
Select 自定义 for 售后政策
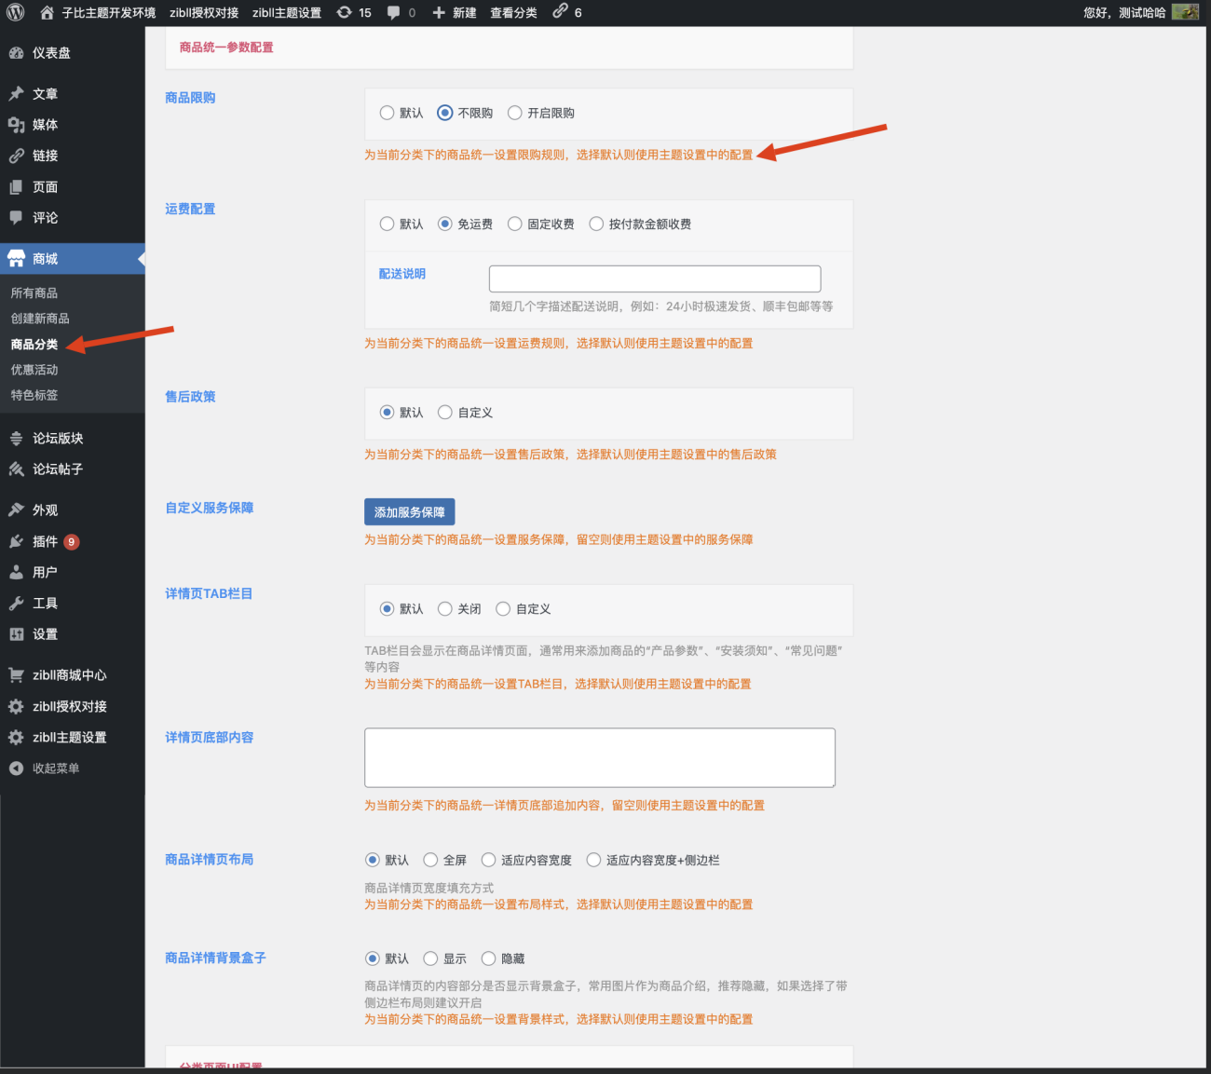pyautogui.click(x=445, y=412)
